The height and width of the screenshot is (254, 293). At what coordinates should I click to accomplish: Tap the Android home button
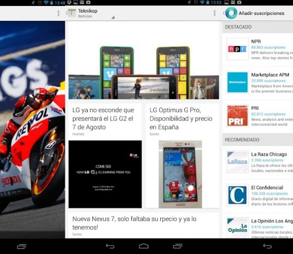pyautogui.click(x=144, y=246)
